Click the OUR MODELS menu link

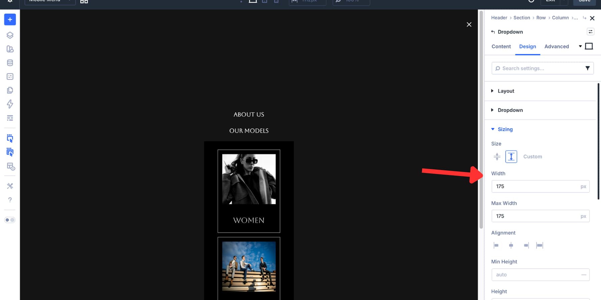249,131
